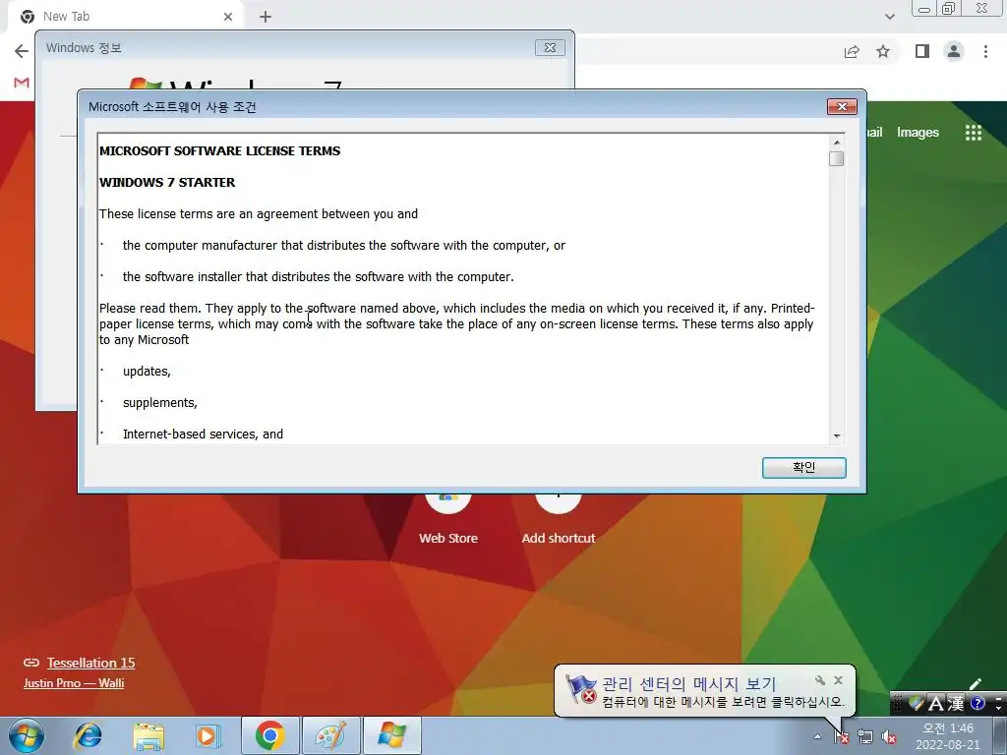Click Show desktop strip at taskbar end

(x=1002, y=736)
